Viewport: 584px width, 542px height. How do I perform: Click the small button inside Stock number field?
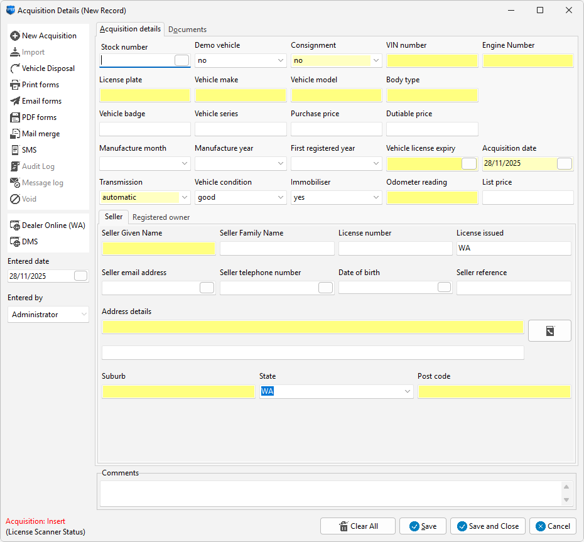tap(181, 60)
